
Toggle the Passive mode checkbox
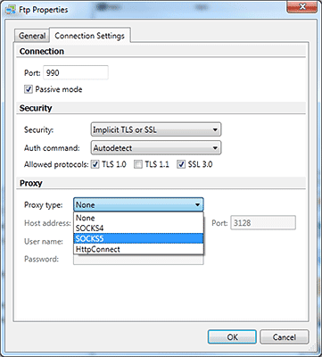(29, 89)
